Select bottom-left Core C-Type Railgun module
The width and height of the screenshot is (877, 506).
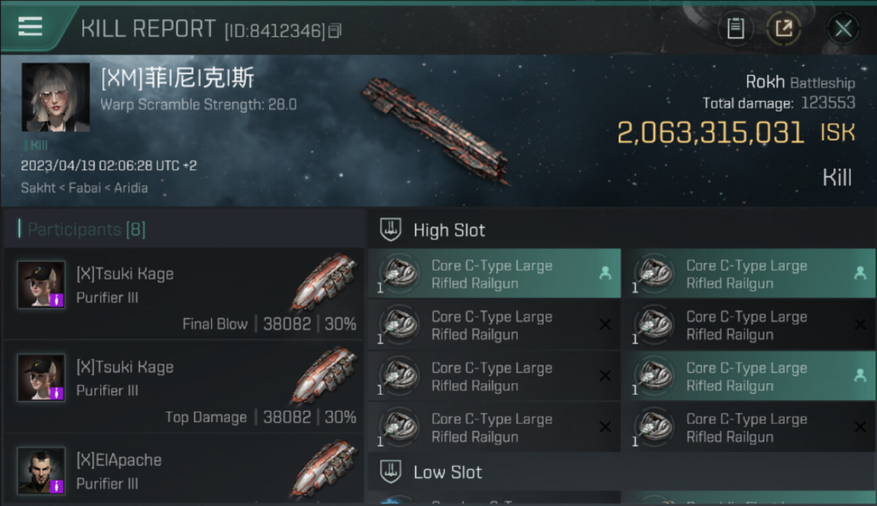[494, 428]
